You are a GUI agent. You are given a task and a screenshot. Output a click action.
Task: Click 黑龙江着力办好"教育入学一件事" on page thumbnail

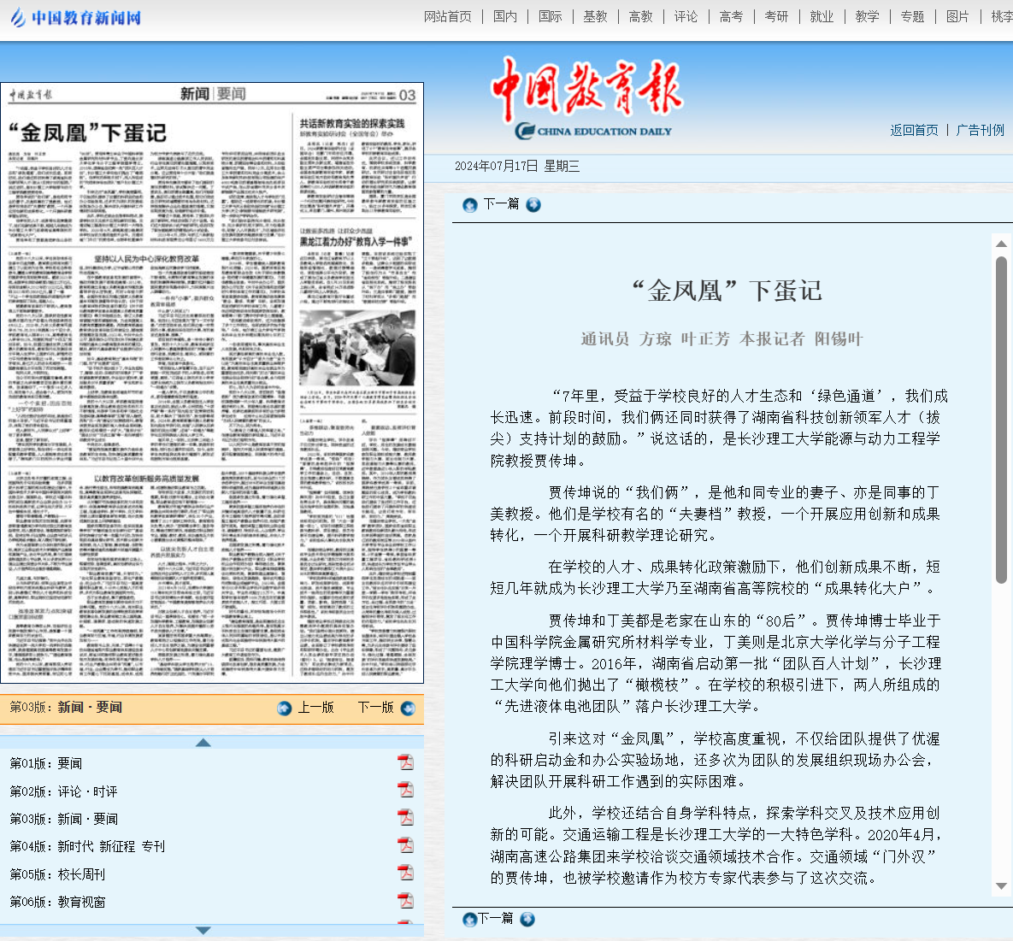pos(356,242)
